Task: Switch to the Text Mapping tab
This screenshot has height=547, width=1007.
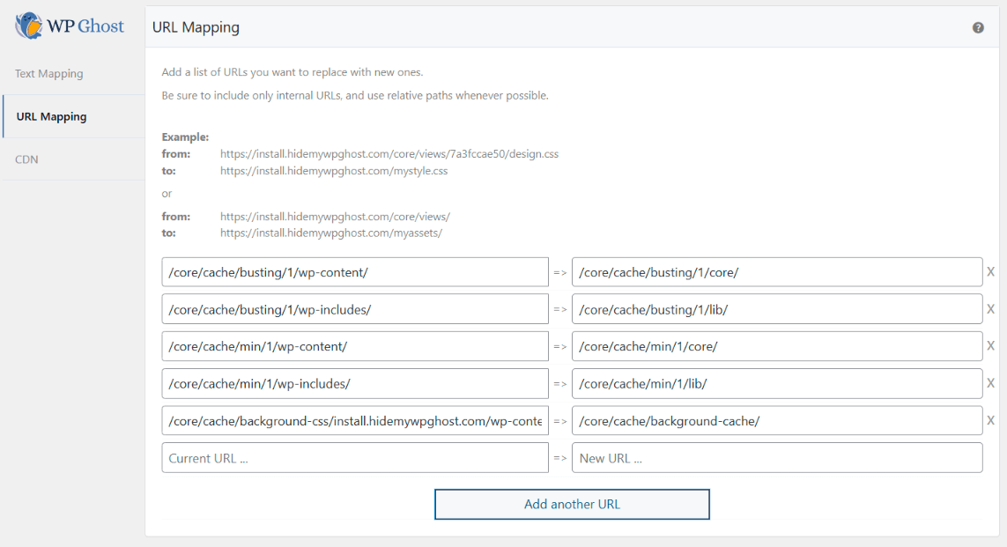Action: pyautogui.click(x=48, y=73)
